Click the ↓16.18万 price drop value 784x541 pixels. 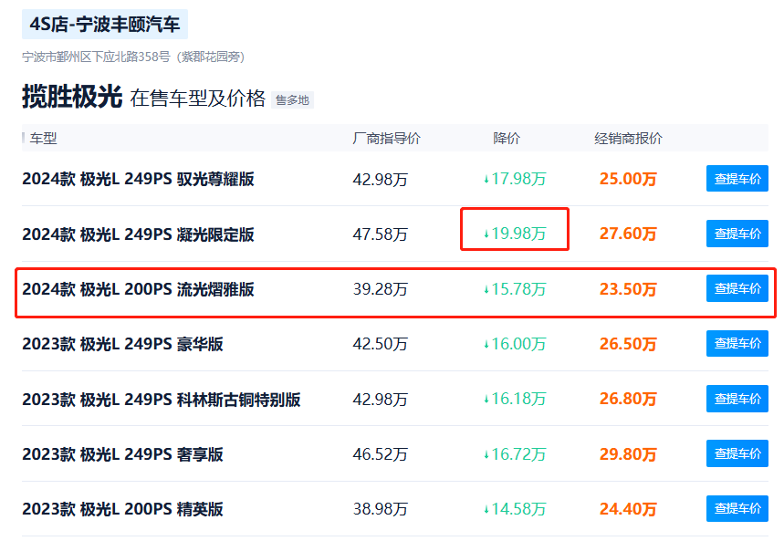point(515,399)
